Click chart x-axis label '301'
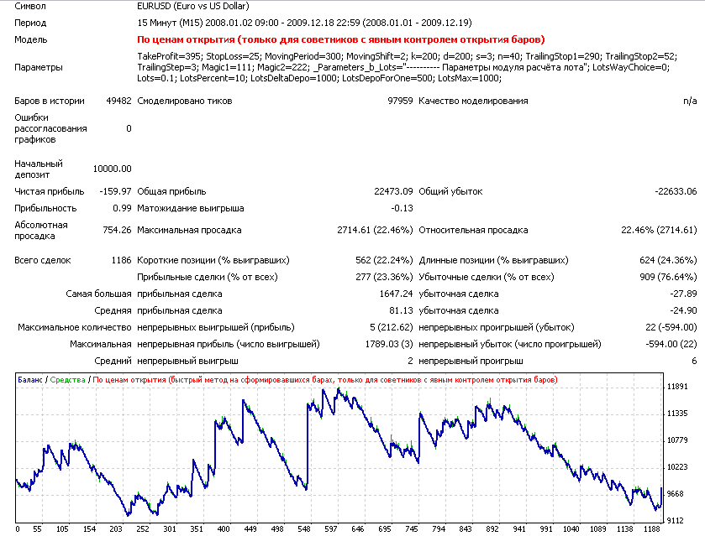This screenshot has width=705, height=536. (x=170, y=529)
